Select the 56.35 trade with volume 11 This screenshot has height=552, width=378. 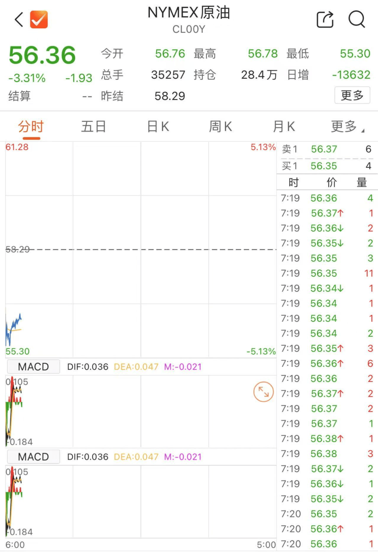[x=327, y=273]
